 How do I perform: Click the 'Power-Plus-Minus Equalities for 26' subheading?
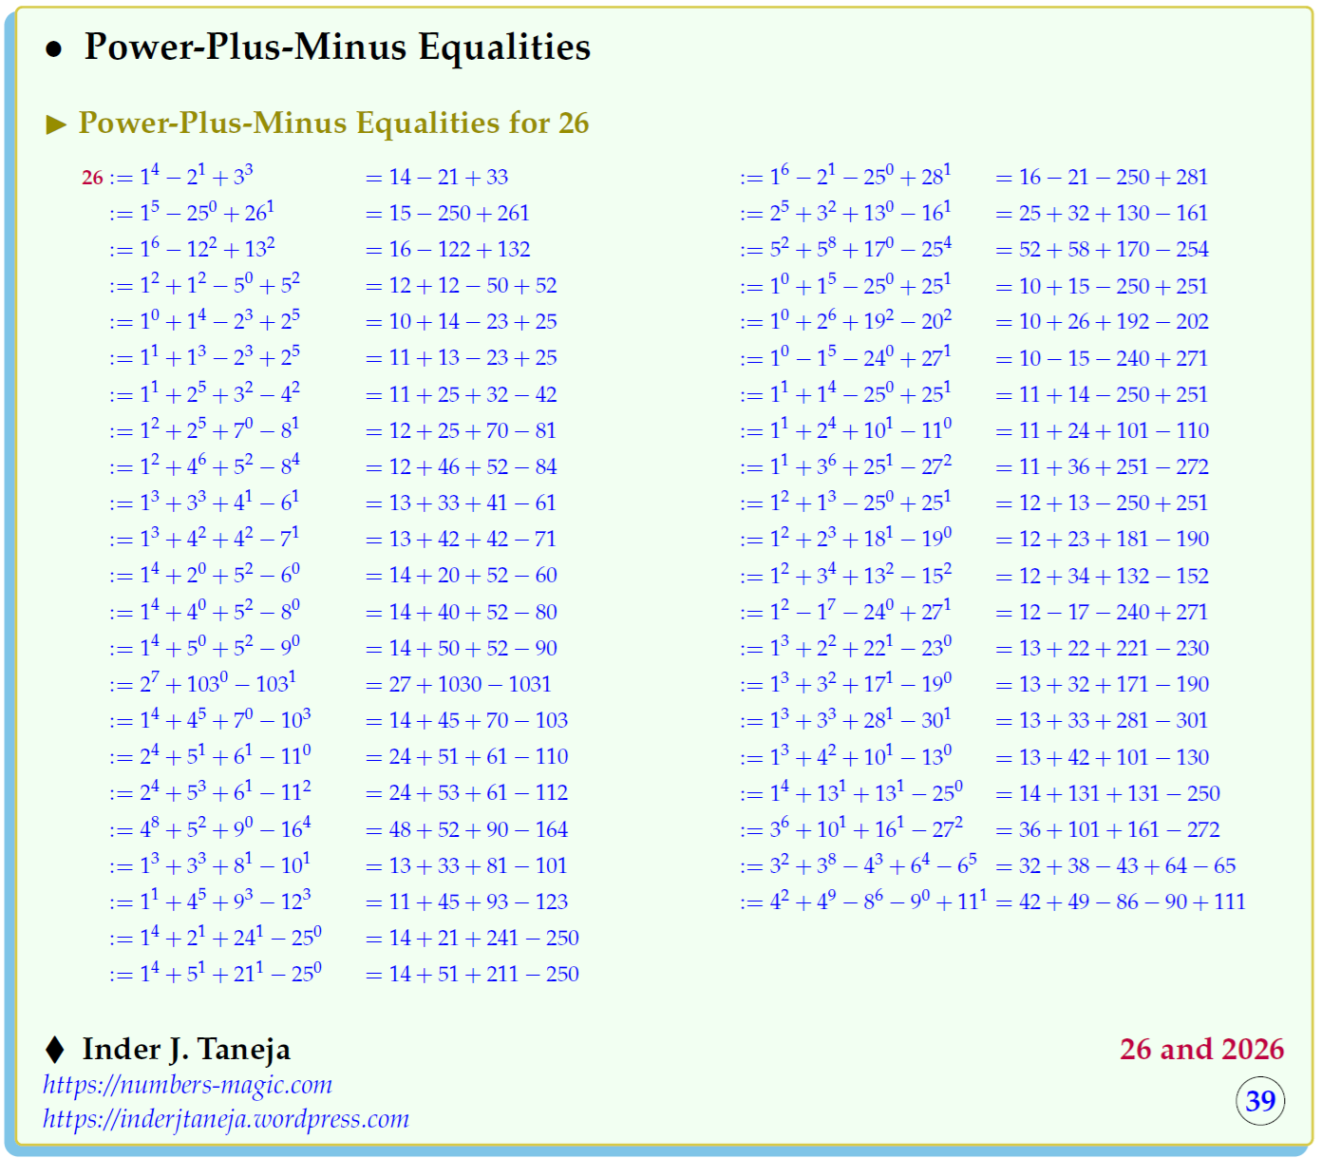(333, 123)
